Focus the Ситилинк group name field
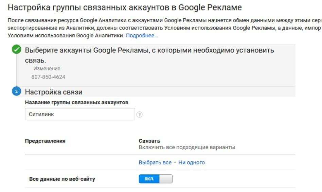This screenshot has height=192, width=322. (80, 114)
